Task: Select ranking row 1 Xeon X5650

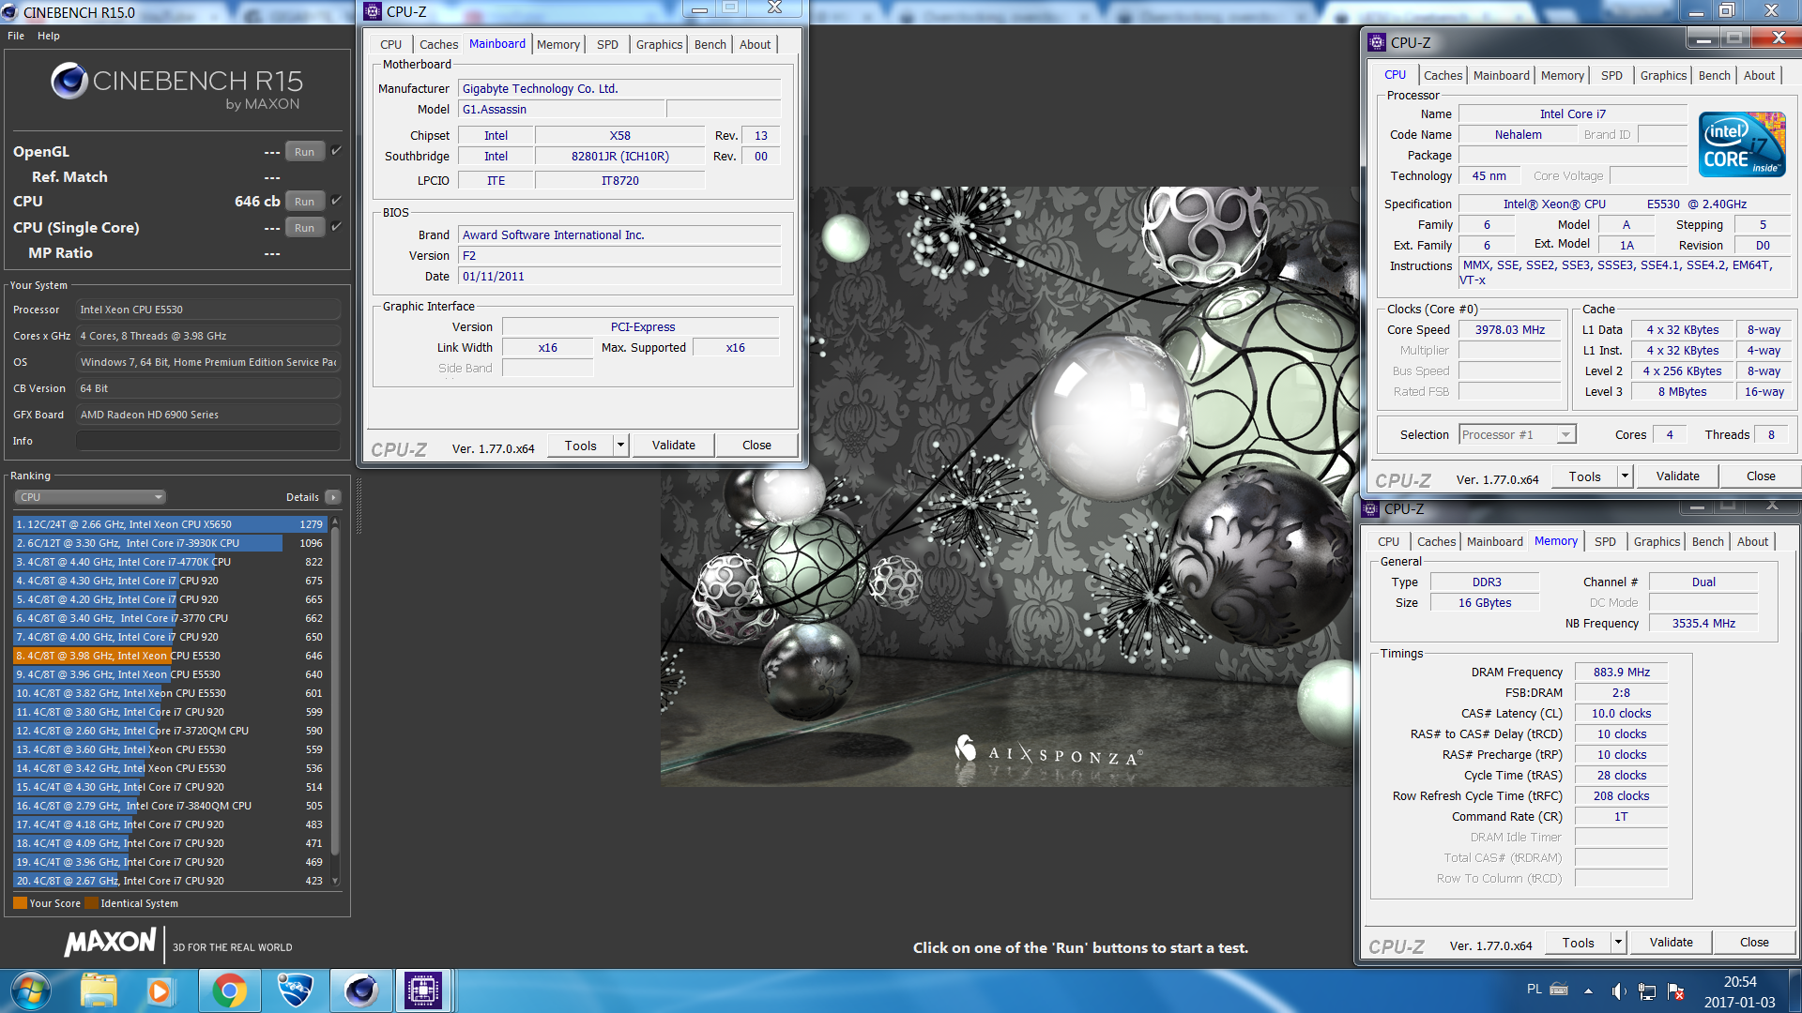Action: click(x=170, y=524)
